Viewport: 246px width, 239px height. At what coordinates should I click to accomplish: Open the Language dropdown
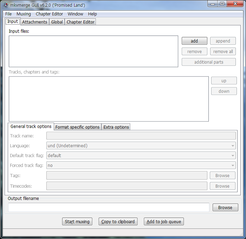point(141,146)
